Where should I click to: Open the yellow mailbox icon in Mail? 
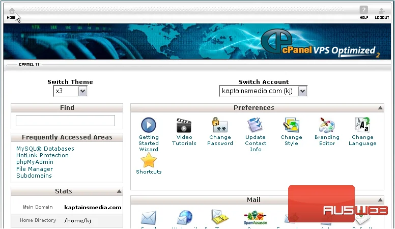[220, 217]
